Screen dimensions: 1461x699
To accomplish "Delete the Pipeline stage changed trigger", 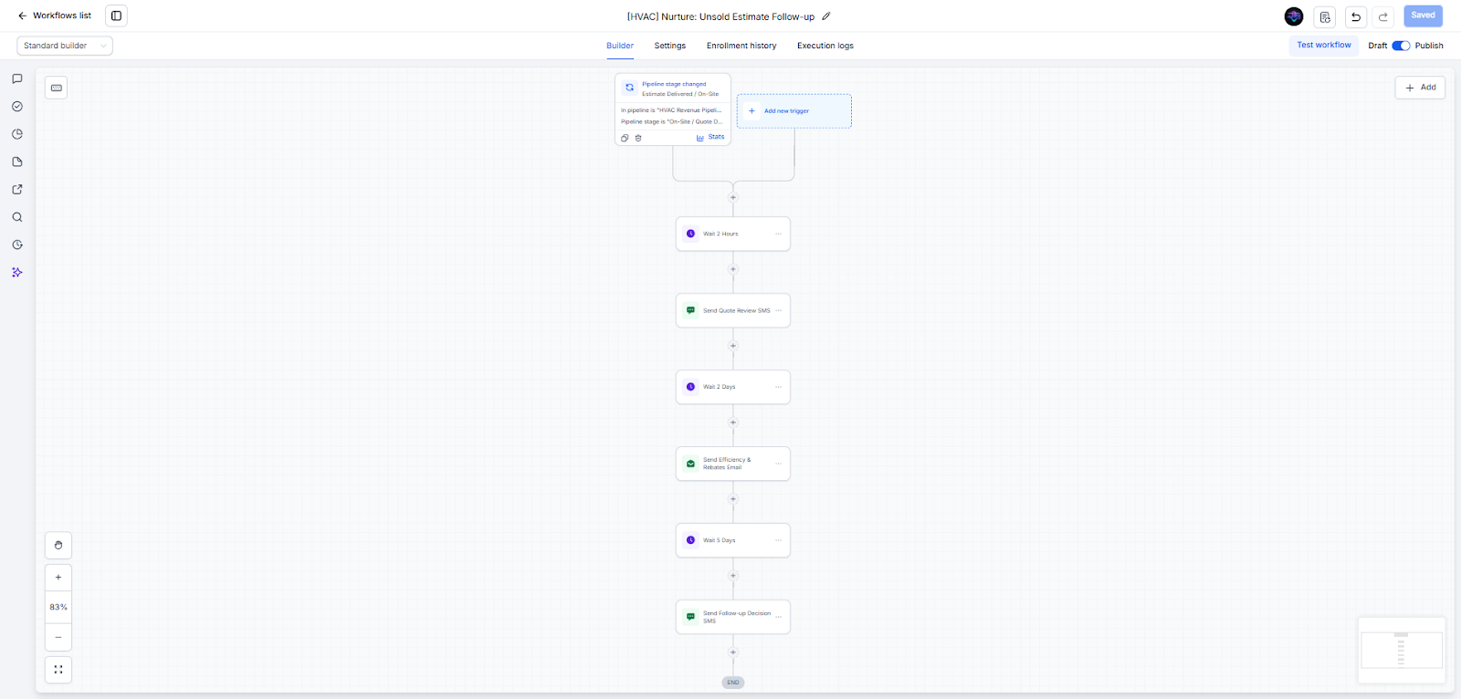I will 638,138.
